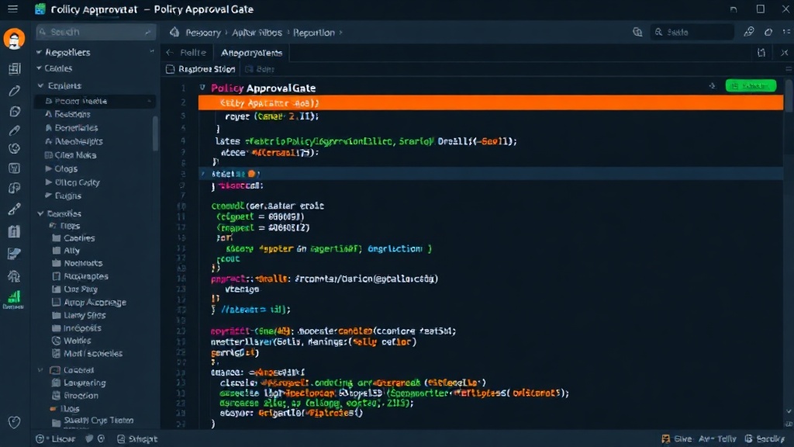Click the Reporttion breadcrumb item

click(314, 33)
